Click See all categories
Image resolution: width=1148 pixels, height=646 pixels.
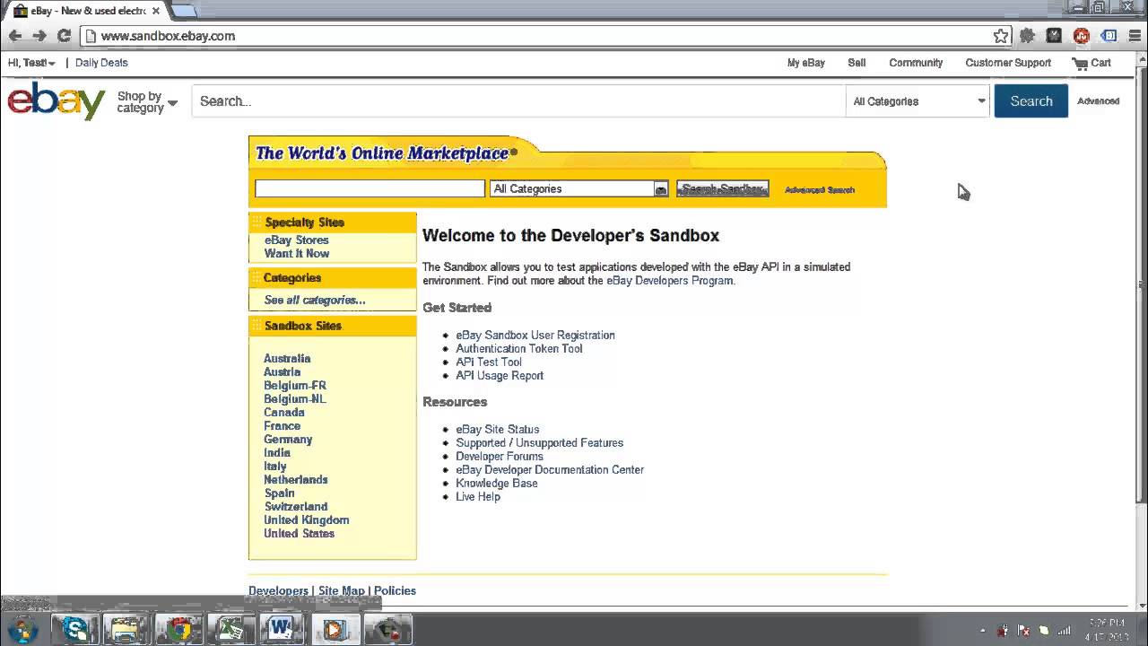pyautogui.click(x=315, y=301)
